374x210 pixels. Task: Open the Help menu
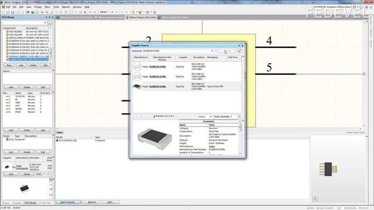[x=87, y=7]
